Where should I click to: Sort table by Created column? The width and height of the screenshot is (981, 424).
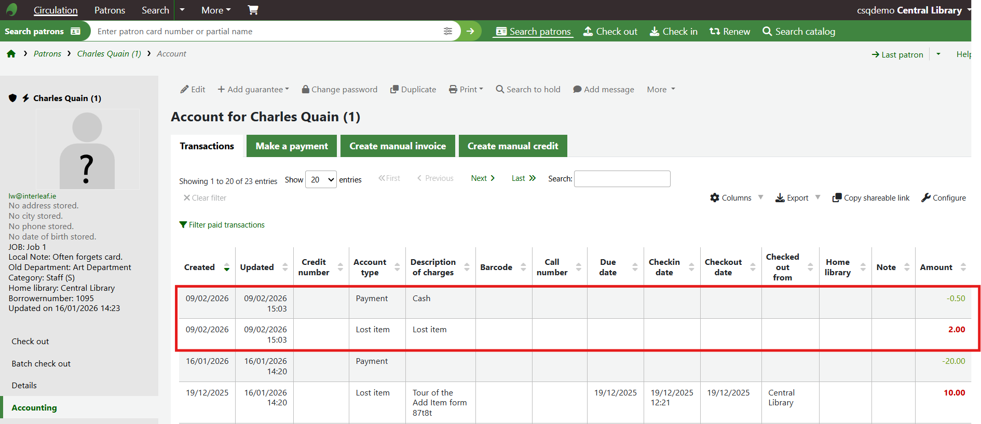coord(206,267)
